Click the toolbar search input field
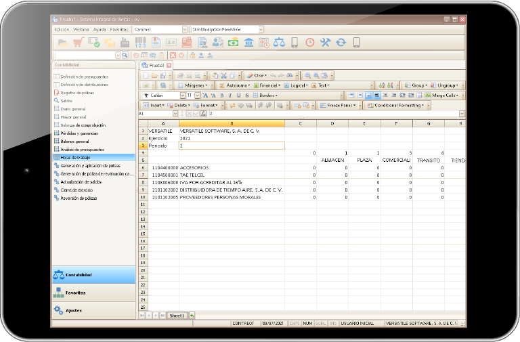This screenshot has height=342, width=520. point(85,56)
